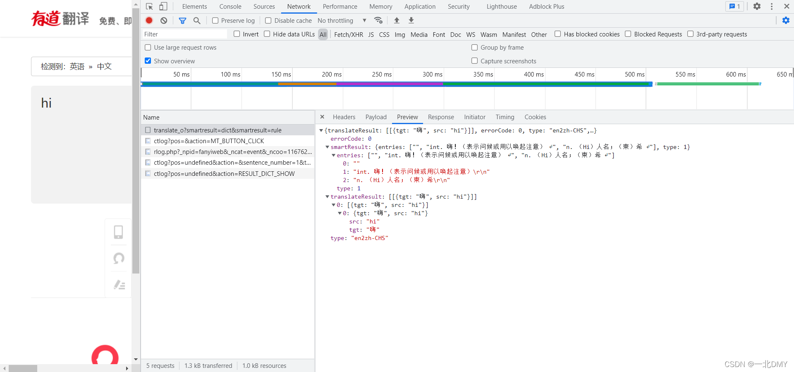Open the Headers tab of request

[x=344, y=117]
